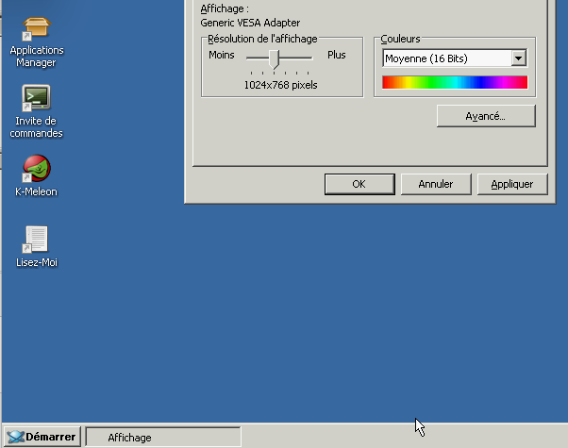Click the Generic VESA Adapter text
This screenshot has width=568, height=448.
250,23
